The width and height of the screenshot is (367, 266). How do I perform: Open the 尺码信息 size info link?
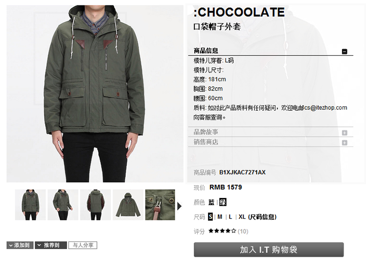tap(262, 217)
